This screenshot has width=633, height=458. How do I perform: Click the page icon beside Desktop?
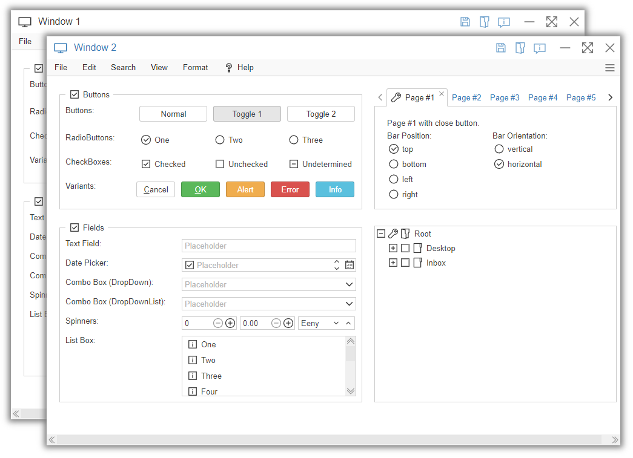pyautogui.click(x=418, y=248)
